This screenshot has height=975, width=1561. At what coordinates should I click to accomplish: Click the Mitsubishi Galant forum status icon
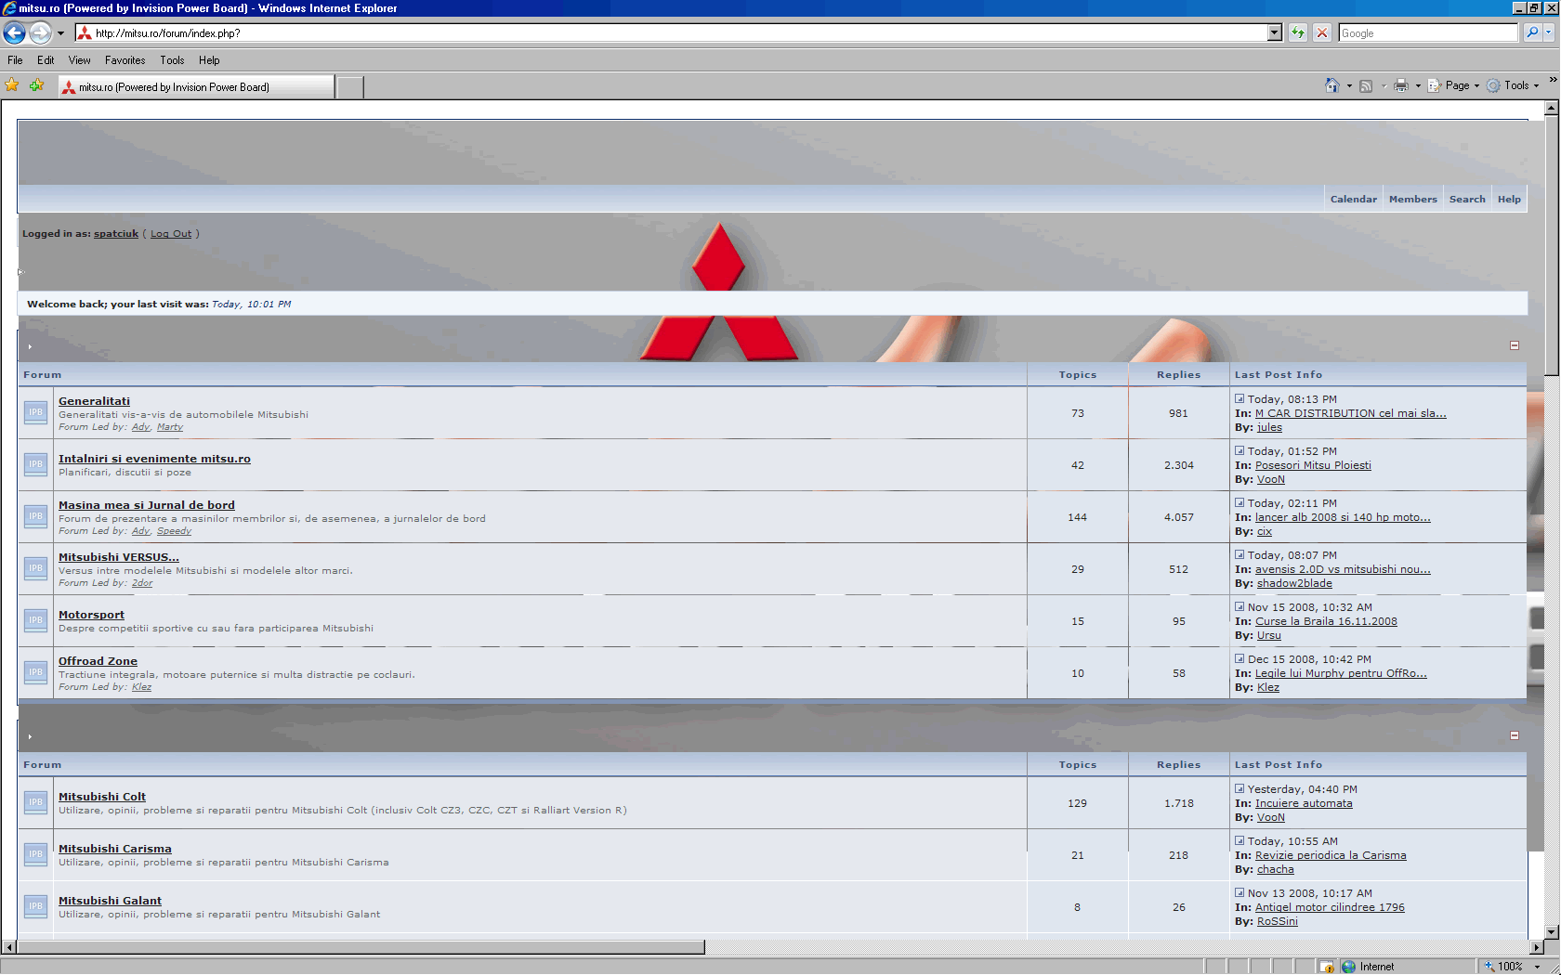point(35,906)
